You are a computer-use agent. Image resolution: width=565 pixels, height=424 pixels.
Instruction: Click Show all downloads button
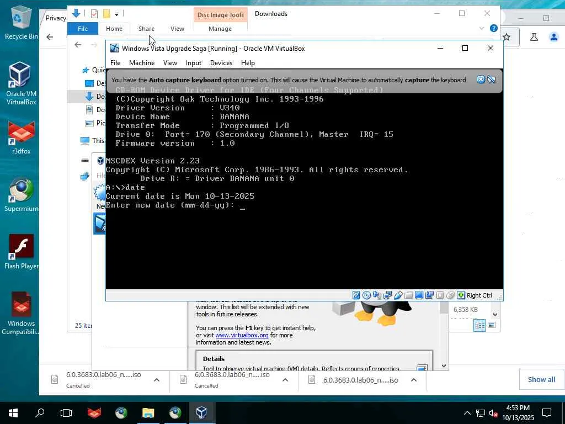541,379
